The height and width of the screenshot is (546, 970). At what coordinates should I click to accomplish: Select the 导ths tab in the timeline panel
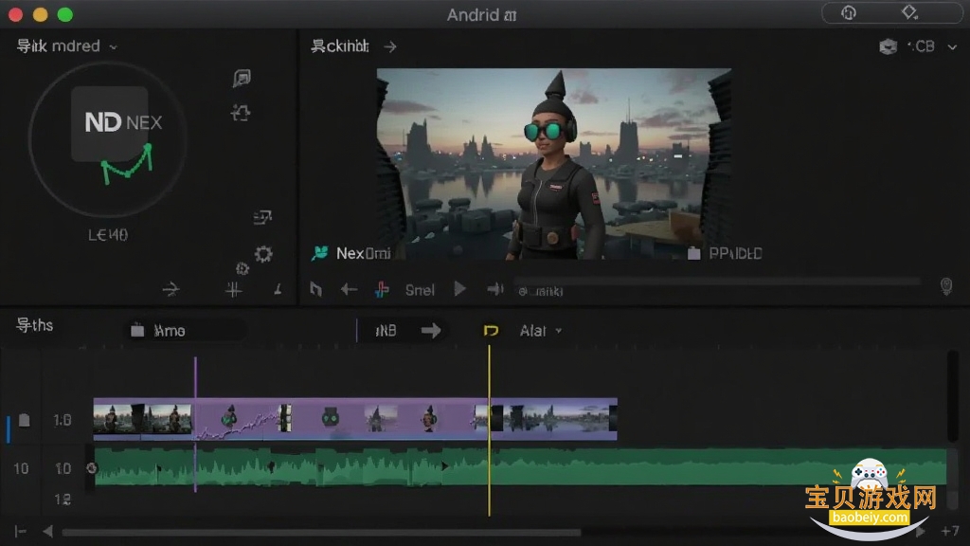[35, 325]
